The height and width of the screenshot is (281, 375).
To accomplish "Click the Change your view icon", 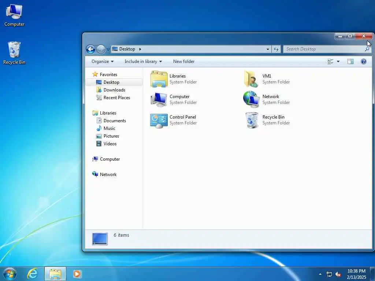I will click(330, 61).
